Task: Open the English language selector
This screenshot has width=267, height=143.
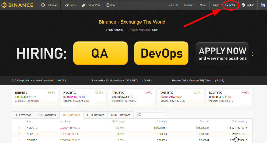Action: [248, 5]
